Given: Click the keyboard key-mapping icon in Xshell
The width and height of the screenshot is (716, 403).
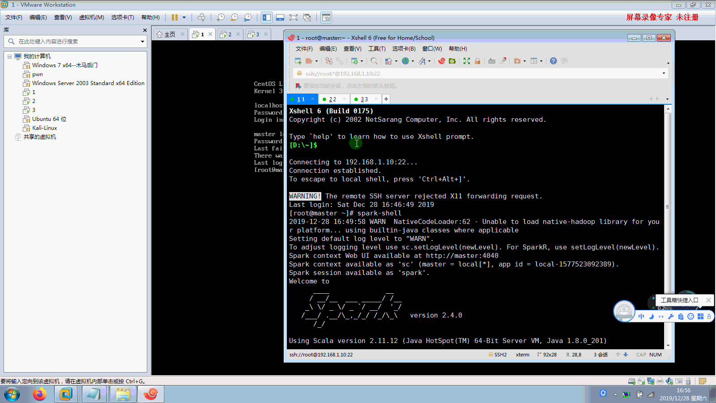Looking at the screenshot, I should click(x=492, y=61).
